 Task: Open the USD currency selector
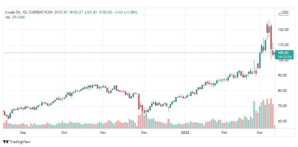285,13
